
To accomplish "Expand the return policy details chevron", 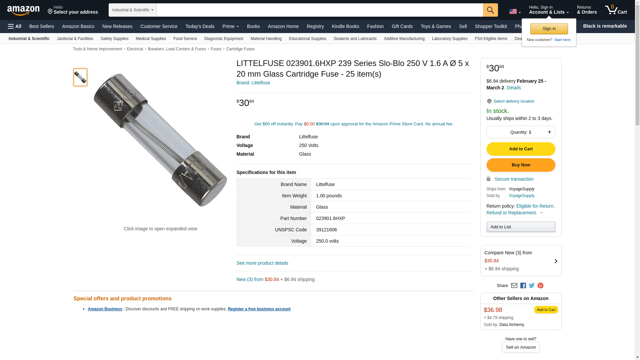I will [x=541, y=213].
